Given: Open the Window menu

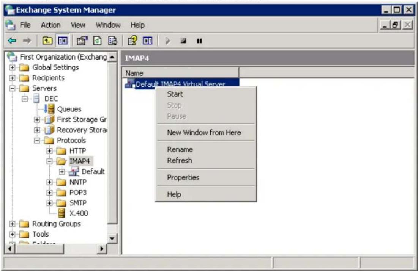Looking at the screenshot, I should [108, 25].
